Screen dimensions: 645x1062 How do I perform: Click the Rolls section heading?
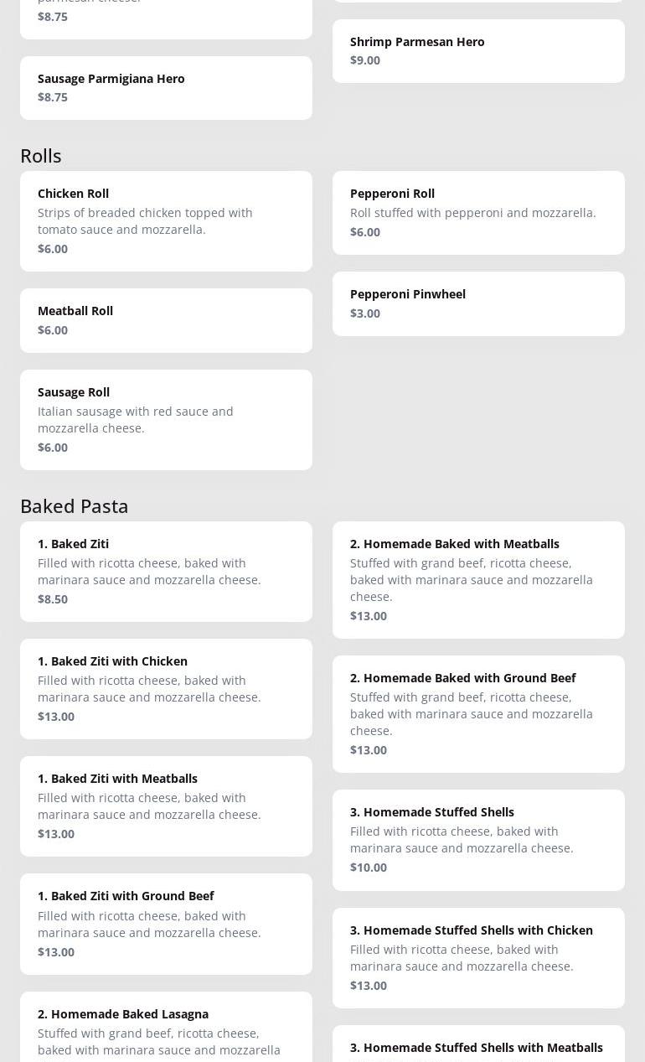(x=41, y=156)
